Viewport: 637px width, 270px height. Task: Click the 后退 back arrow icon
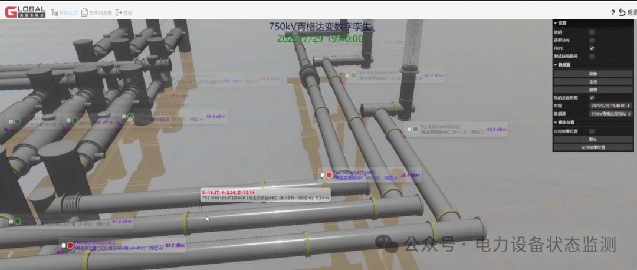(x=622, y=12)
